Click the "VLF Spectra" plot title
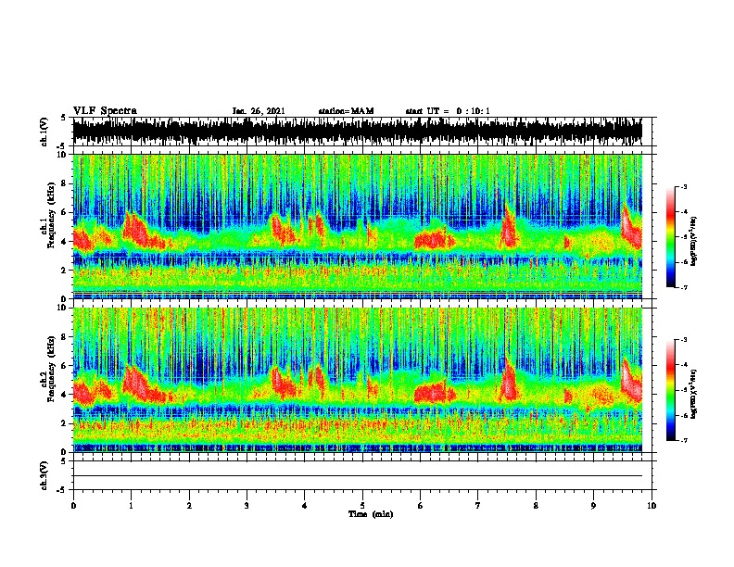 [105, 111]
